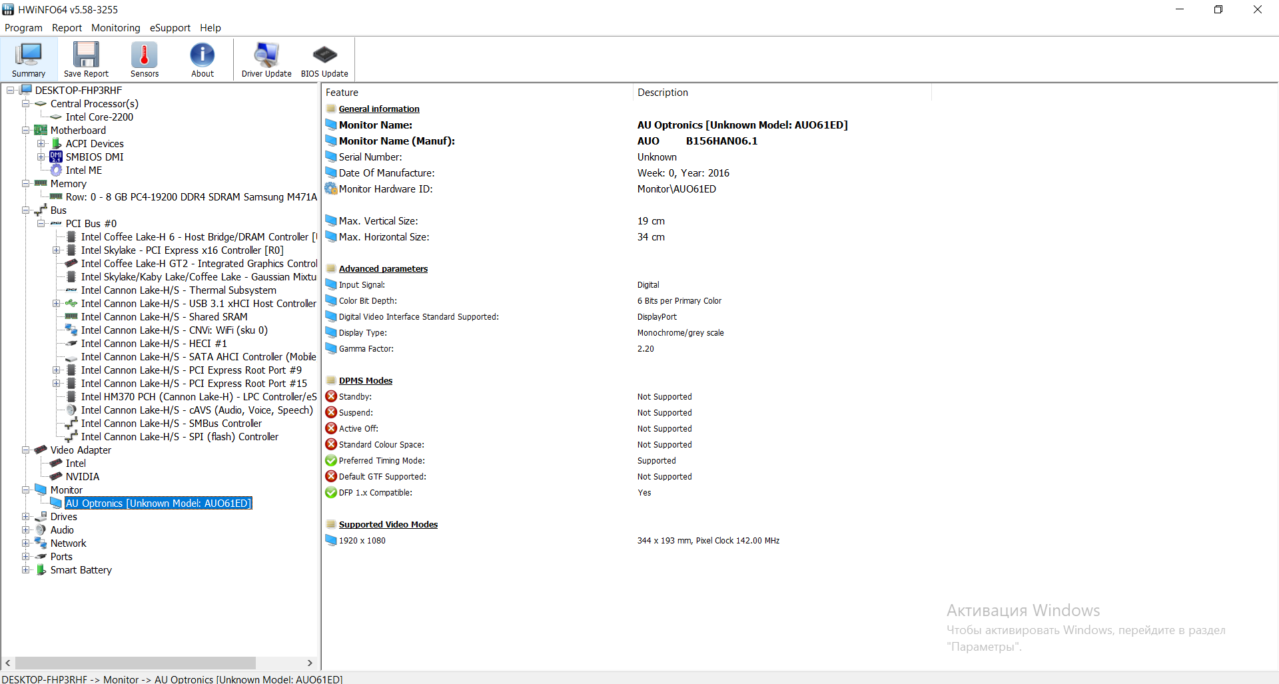Viewport: 1279px width, 684px height.
Task: Select the Integrated Graphics Controller entry
Action: pyautogui.click(x=199, y=264)
